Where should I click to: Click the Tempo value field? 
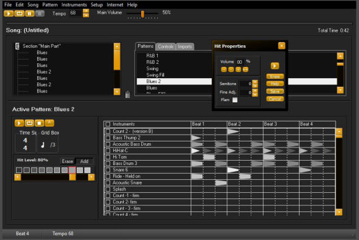[x=76, y=13]
